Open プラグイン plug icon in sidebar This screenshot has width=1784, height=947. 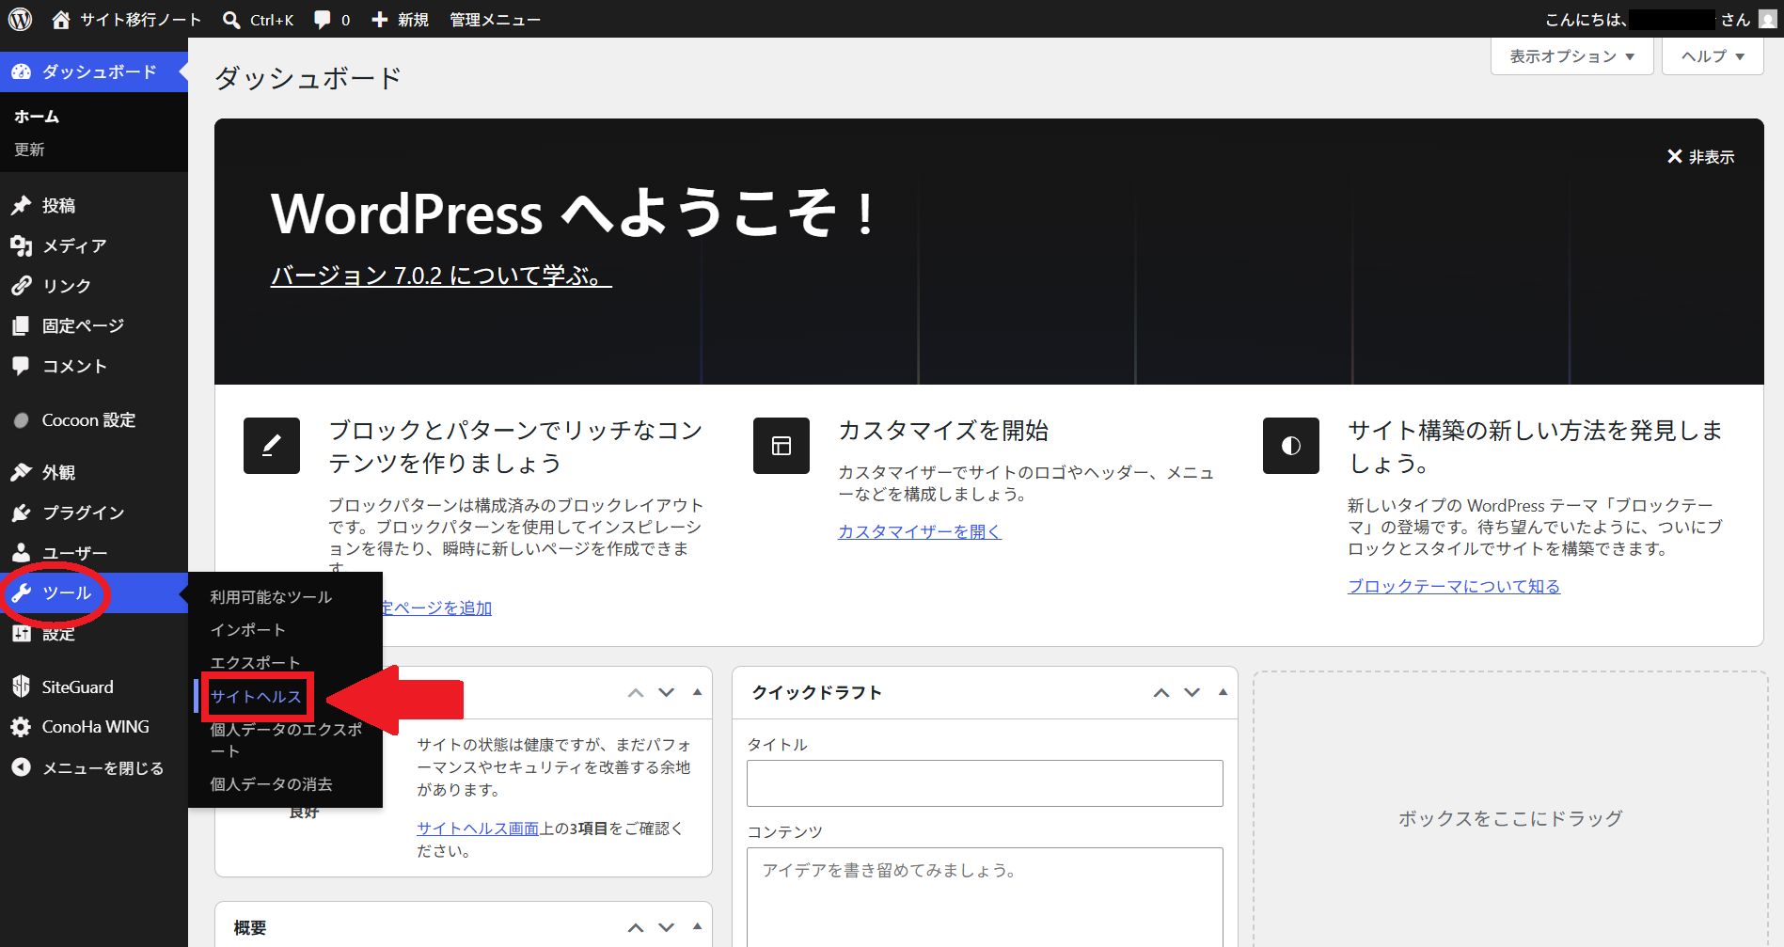21,513
